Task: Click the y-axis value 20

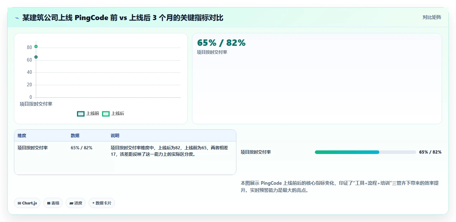Action: pos(29,85)
